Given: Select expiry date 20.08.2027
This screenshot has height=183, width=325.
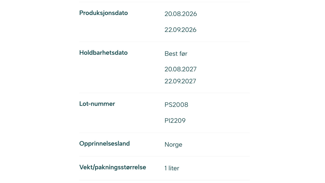Looking at the screenshot, I should [x=180, y=69].
